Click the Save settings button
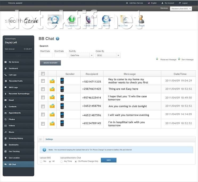This screenshot has height=182, width=198. pos(109,160)
